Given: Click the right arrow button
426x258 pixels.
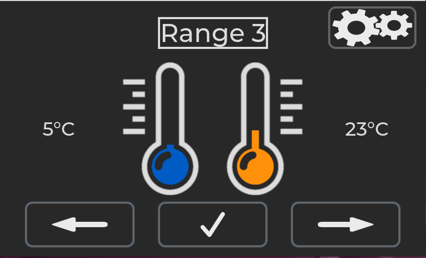Looking at the screenshot, I should 346,224.
